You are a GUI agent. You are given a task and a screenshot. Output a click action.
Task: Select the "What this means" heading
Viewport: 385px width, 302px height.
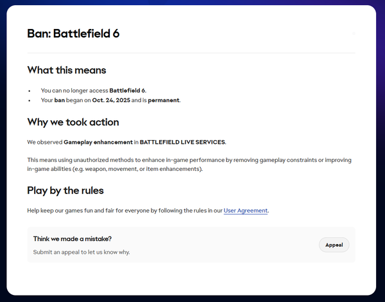[67, 70]
